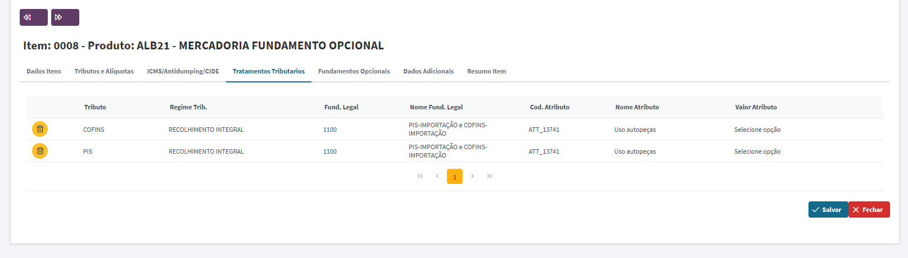Delete the PIS row with trash icon
Image resolution: width=908 pixels, height=258 pixels.
tap(40, 151)
